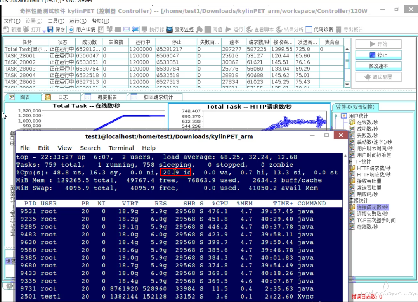
Task: Click the envelope mail icon in toolbar
Action: tap(127, 29)
